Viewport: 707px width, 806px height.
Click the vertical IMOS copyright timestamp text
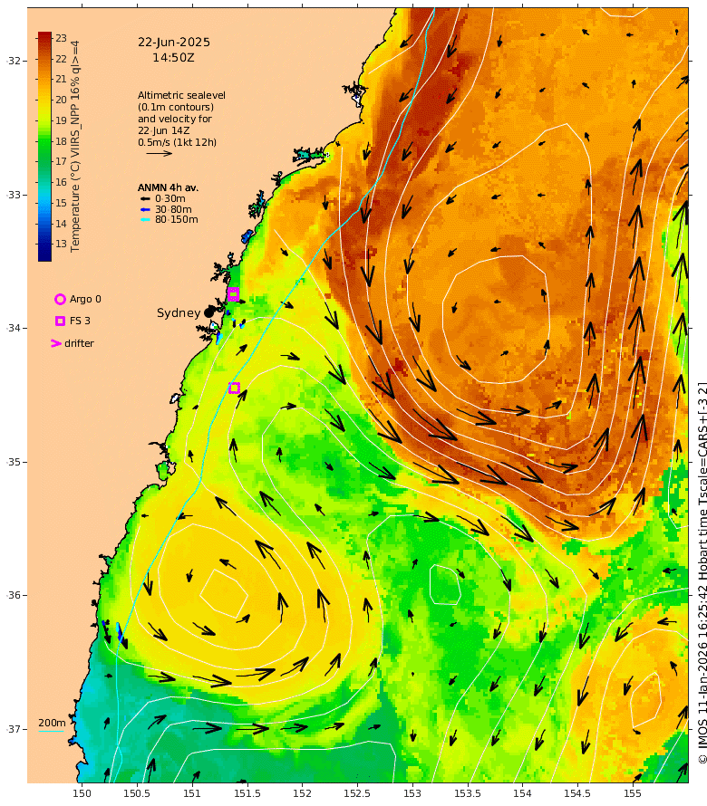tap(702, 573)
